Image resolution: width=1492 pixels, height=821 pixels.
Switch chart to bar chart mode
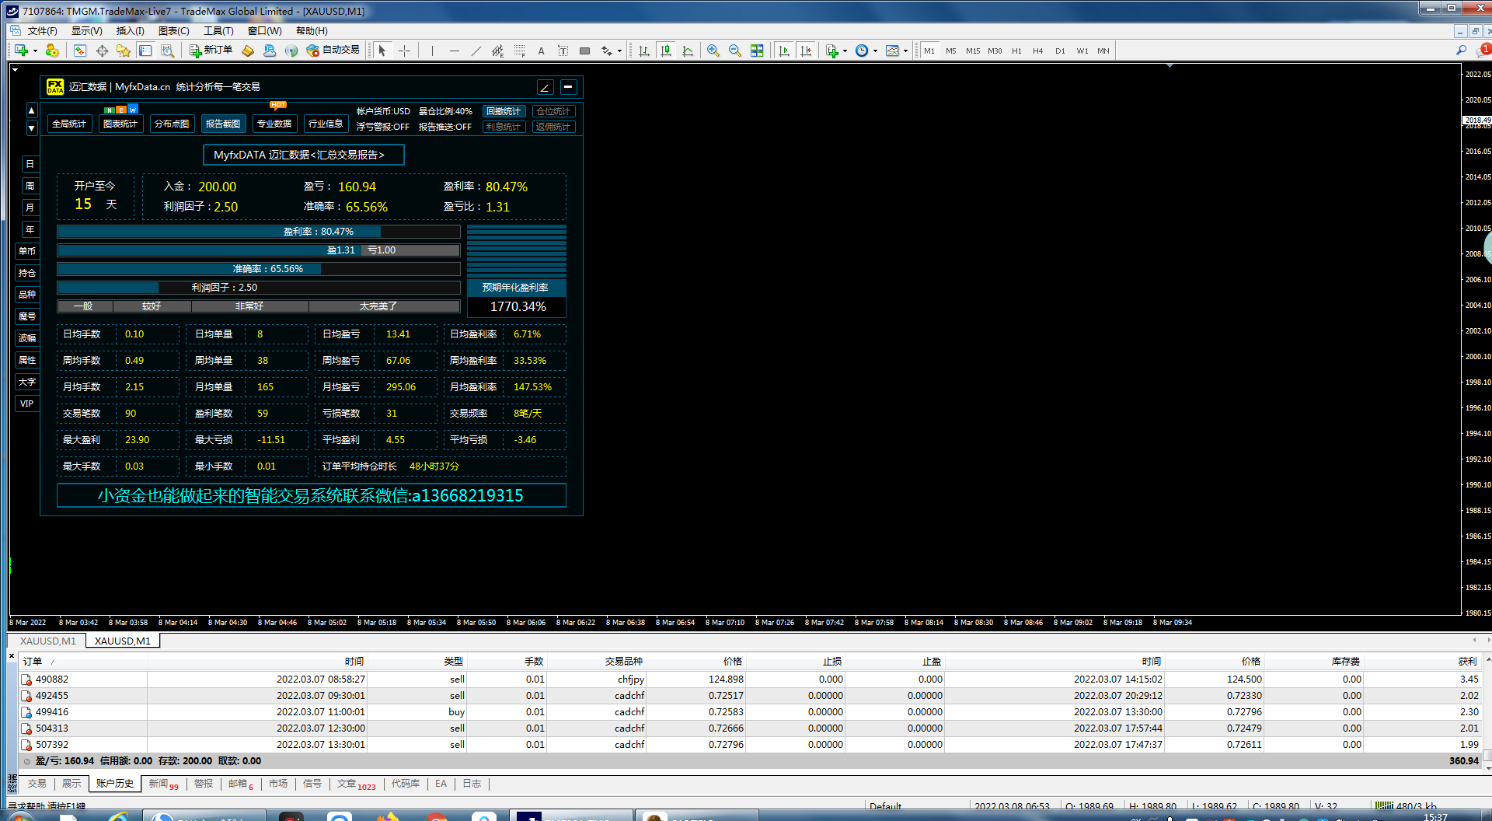pyautogui.click(x=644, y=51)
